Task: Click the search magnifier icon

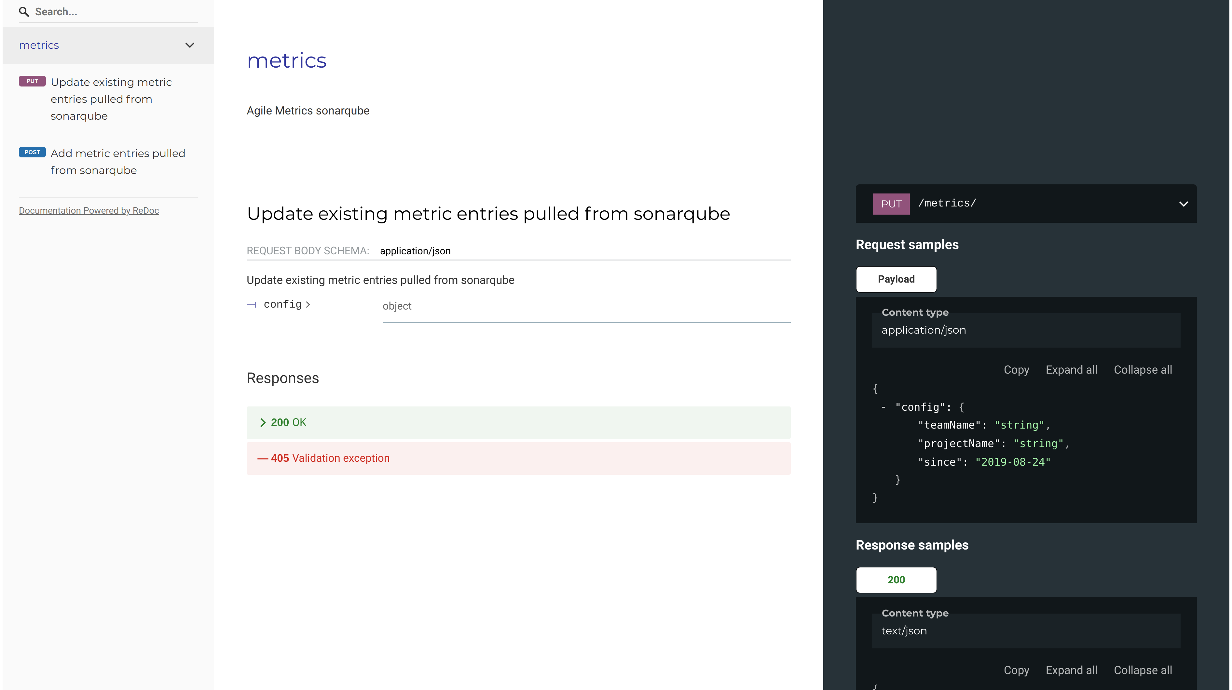Action: (24, 12)
